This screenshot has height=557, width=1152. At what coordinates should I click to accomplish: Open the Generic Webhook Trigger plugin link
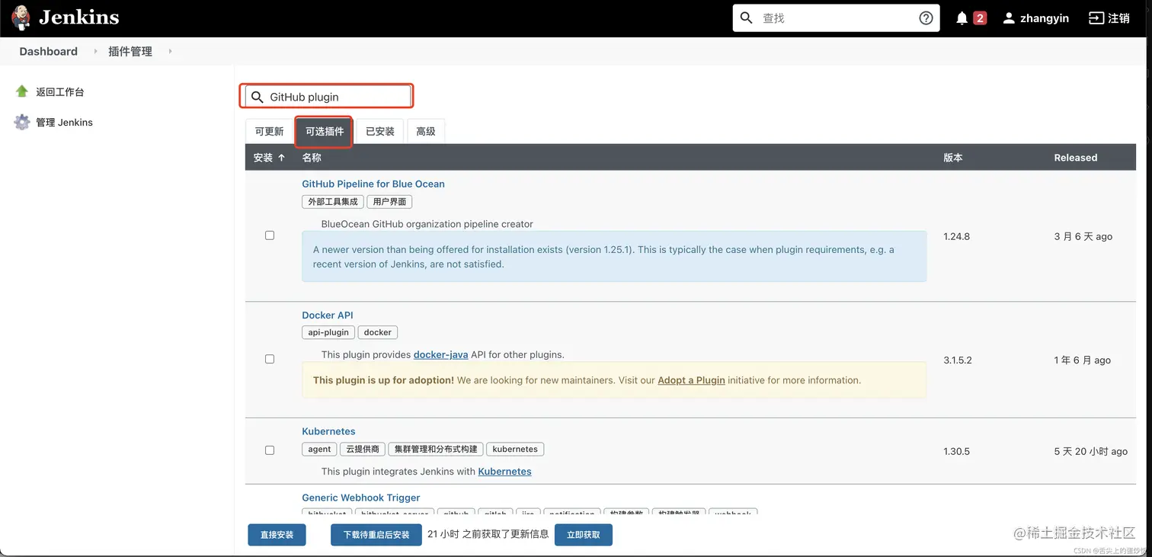point(361,498)
